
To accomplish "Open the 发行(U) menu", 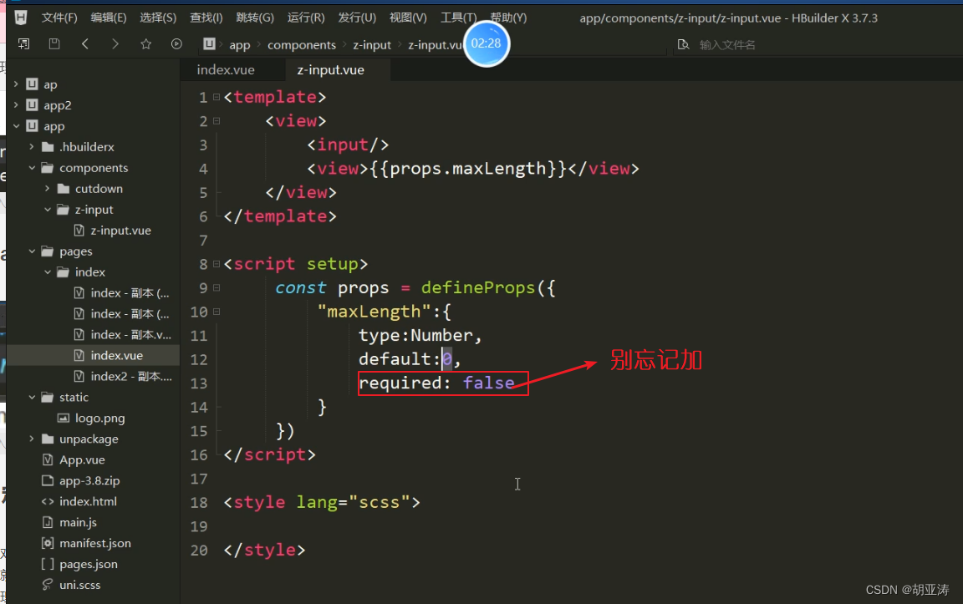I will click(x=357, y=18).
